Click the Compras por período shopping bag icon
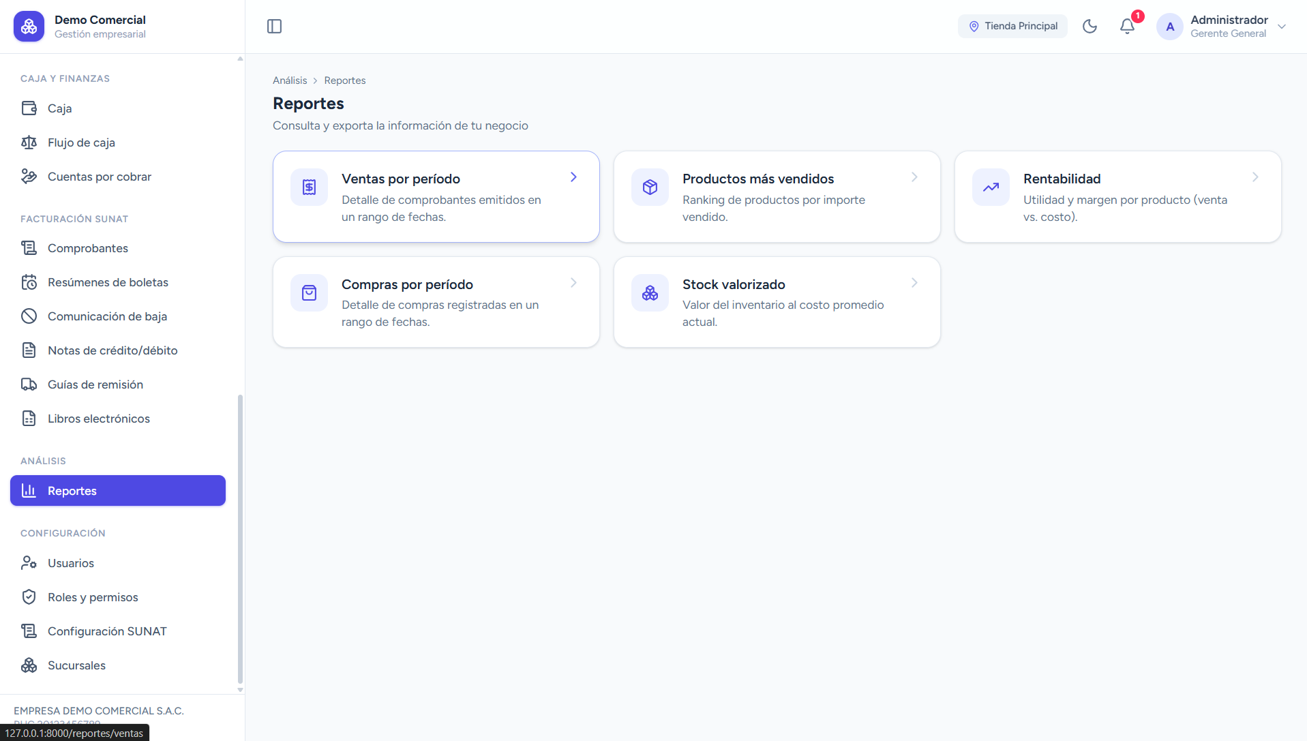The height and width of the screenshot is (741, 1307). 309,292
